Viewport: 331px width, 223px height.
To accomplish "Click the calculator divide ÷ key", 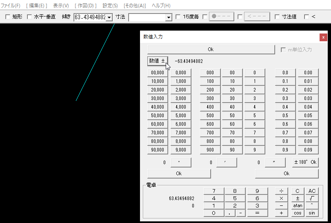I will click(281, 191).
